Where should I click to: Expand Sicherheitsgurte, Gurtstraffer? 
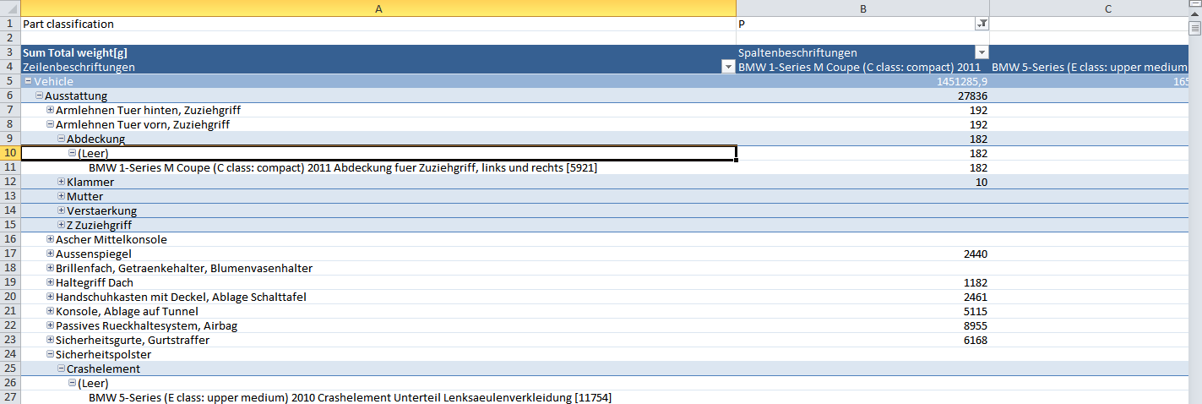[x=50, y=341]
